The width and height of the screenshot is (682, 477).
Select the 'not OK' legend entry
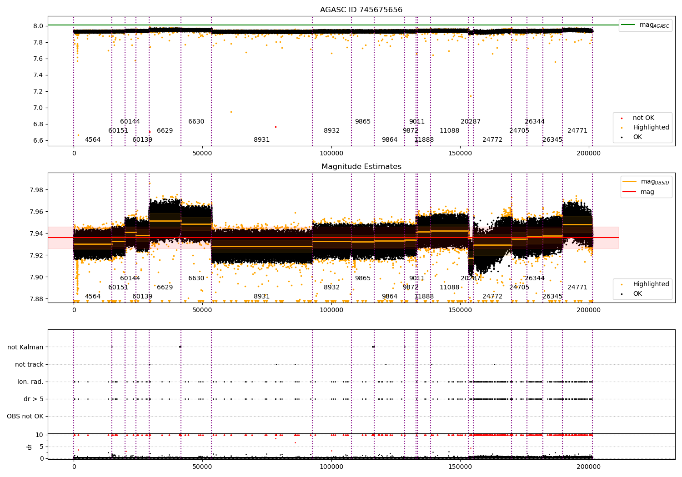[643, 118]
